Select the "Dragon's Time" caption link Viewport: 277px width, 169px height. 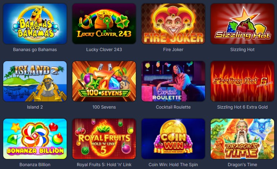click(x=242, y=165)
